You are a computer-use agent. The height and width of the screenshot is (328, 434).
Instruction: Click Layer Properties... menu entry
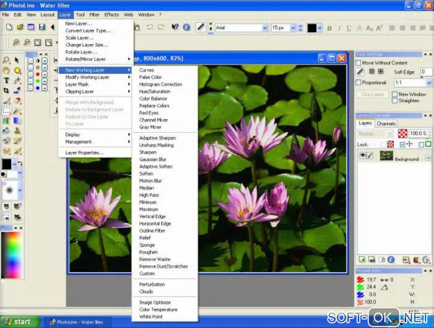tap(84, 153)
